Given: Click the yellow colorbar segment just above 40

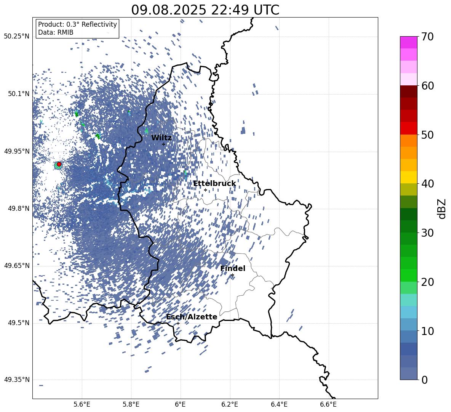Looking at the screenshot, I should tap(408, 177).
